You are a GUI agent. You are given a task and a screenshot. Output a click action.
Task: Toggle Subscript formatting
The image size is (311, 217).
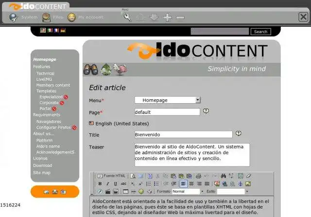pos(133,184)
